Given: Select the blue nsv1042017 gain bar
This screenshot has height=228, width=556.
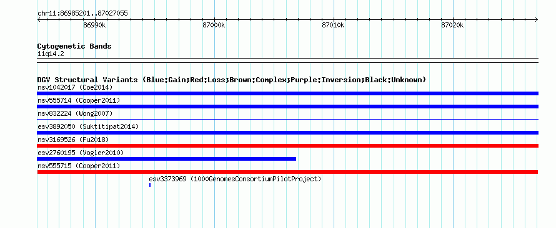Looking at the screenshot, I should pos(287,93).
